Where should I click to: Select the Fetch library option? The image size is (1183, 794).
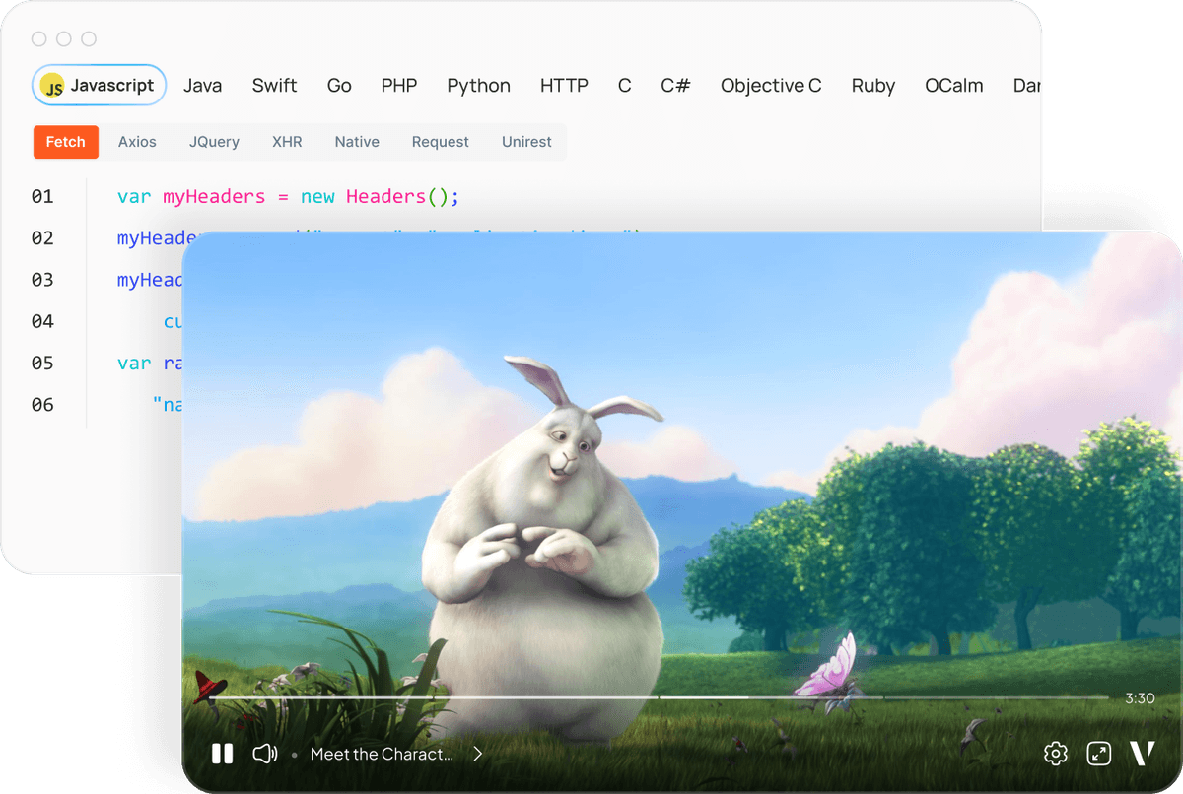click(66, 142)
